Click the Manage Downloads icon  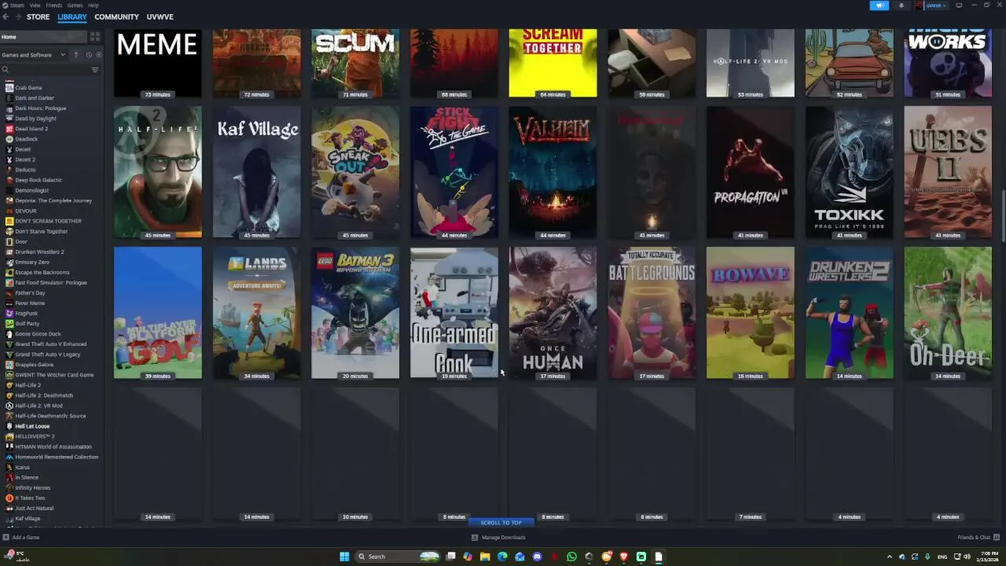pyautogui.click(x=475, y=538)
